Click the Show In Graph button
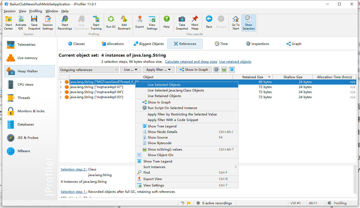Screen dimensions: 360x208 (x=194, y=70)
